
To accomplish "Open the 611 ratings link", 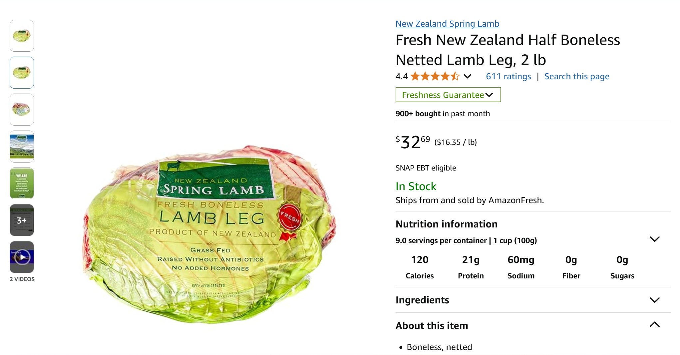I will [508, 77].
